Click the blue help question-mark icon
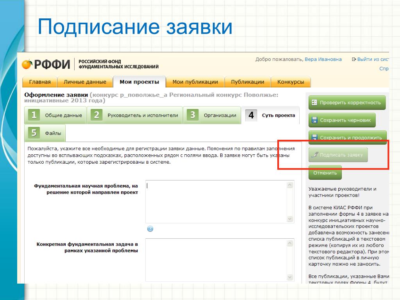The width and height of the screenshot is (400, 300). [150, 229]
